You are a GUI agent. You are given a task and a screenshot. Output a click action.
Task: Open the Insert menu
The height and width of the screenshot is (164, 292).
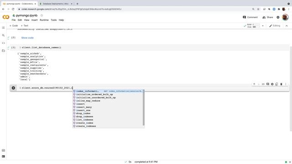(x=35, y=20)
